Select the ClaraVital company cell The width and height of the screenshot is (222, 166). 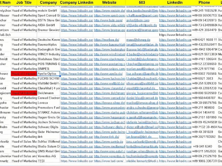click(48, 88)
